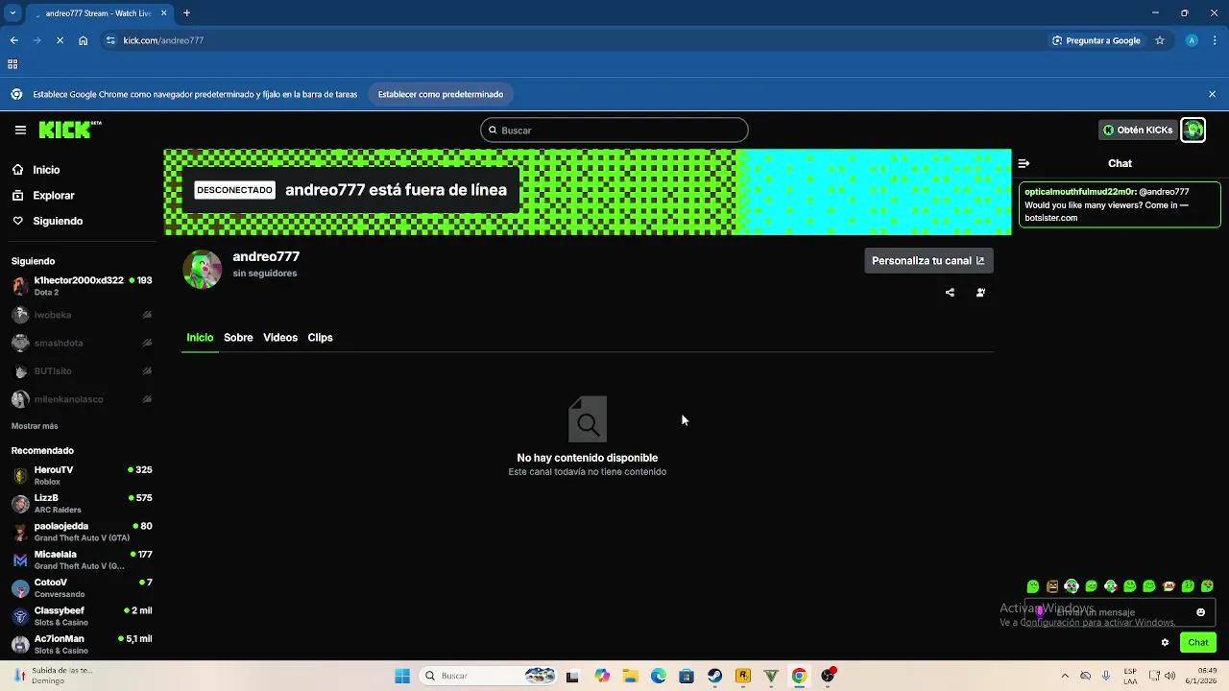Insert the green emote wearing white headphones

point(1072,586)
